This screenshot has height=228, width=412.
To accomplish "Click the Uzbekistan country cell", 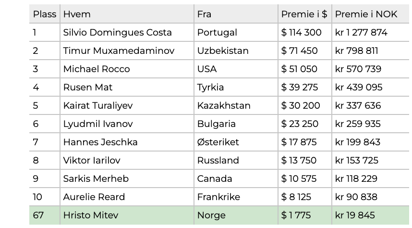I will pos(236,51).
